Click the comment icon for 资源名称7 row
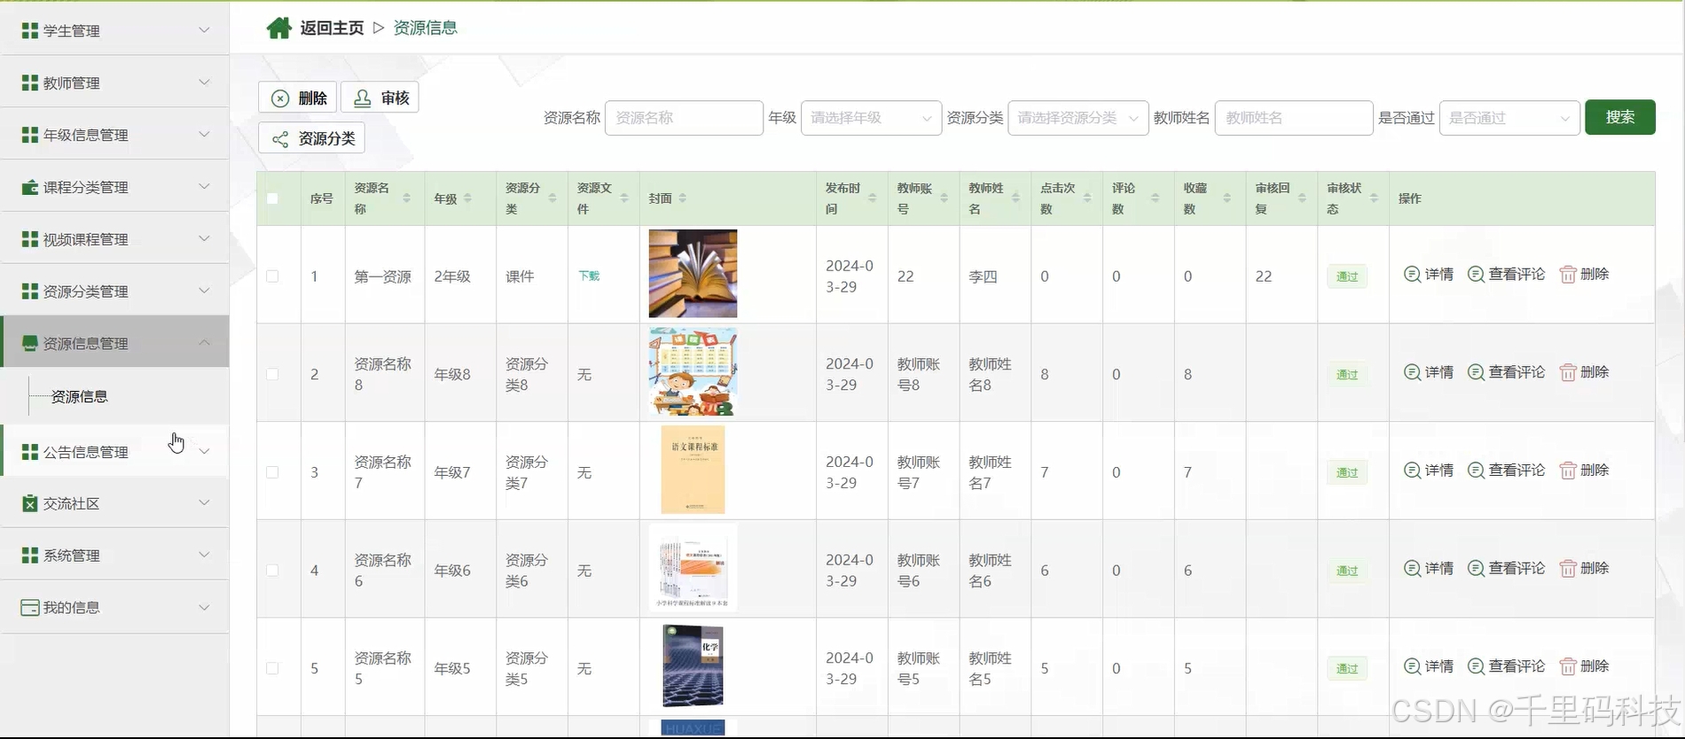 1476,471
